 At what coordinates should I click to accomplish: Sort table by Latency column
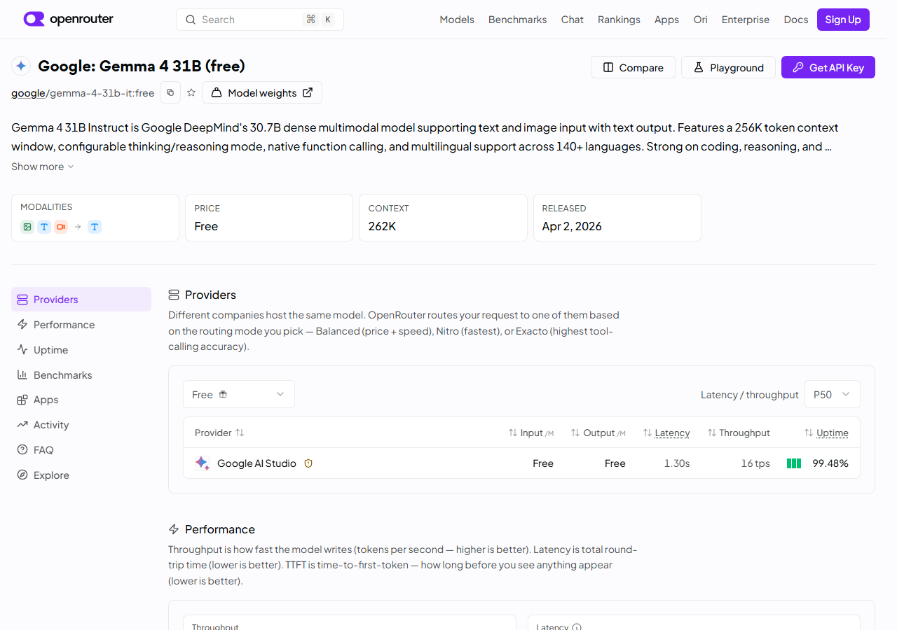tap(666, 433)
